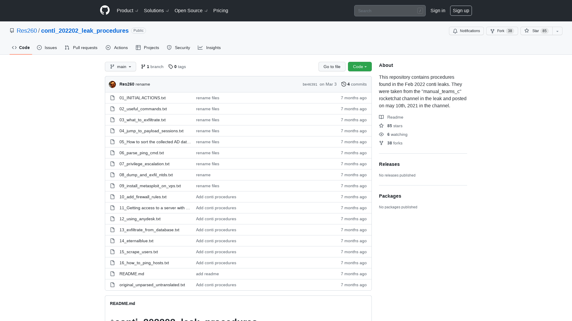Image resolution: width=572 pixels, height=321 pixels.
Task: Click the branch icon next to 1 branch
Action: pos(143,67)
